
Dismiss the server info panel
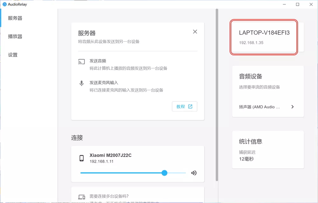pos(195,31)
